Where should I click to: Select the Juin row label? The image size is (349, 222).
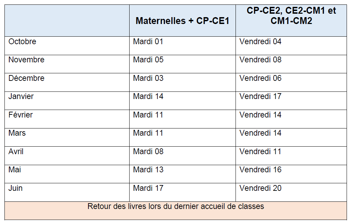click(15, 188)
